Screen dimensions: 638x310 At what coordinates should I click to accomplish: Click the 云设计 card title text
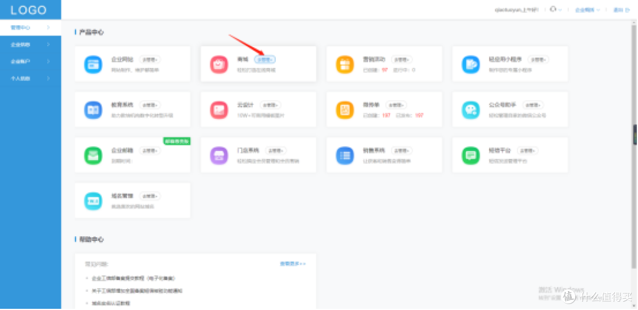(x=245, y=105)
